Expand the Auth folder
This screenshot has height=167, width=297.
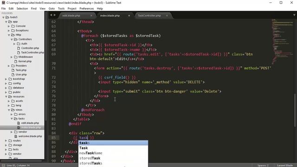coord(14,44)
